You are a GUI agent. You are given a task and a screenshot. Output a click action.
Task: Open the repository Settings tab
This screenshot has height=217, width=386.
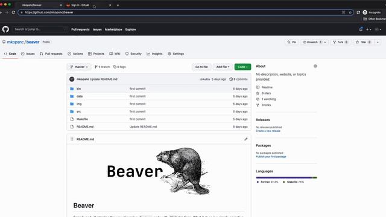[x=176, y=54]
